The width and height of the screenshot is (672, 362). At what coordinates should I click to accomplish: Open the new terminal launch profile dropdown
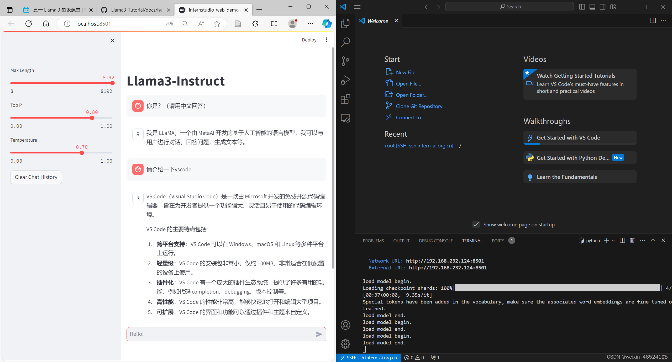tap(613, 241)
